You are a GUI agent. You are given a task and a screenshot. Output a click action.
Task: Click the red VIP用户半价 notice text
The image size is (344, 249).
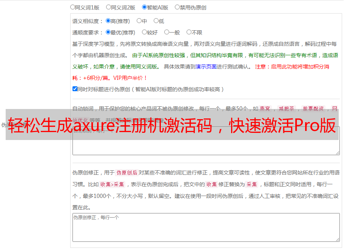(x=130, y=78)
